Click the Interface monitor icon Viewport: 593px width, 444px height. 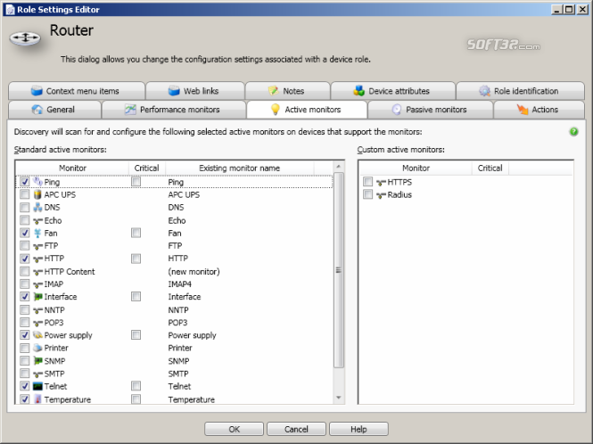click(37, 297)
